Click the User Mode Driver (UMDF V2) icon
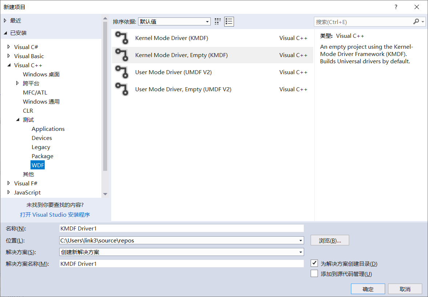This screenshot has width=428, height=297. click(x=121, y=72)
